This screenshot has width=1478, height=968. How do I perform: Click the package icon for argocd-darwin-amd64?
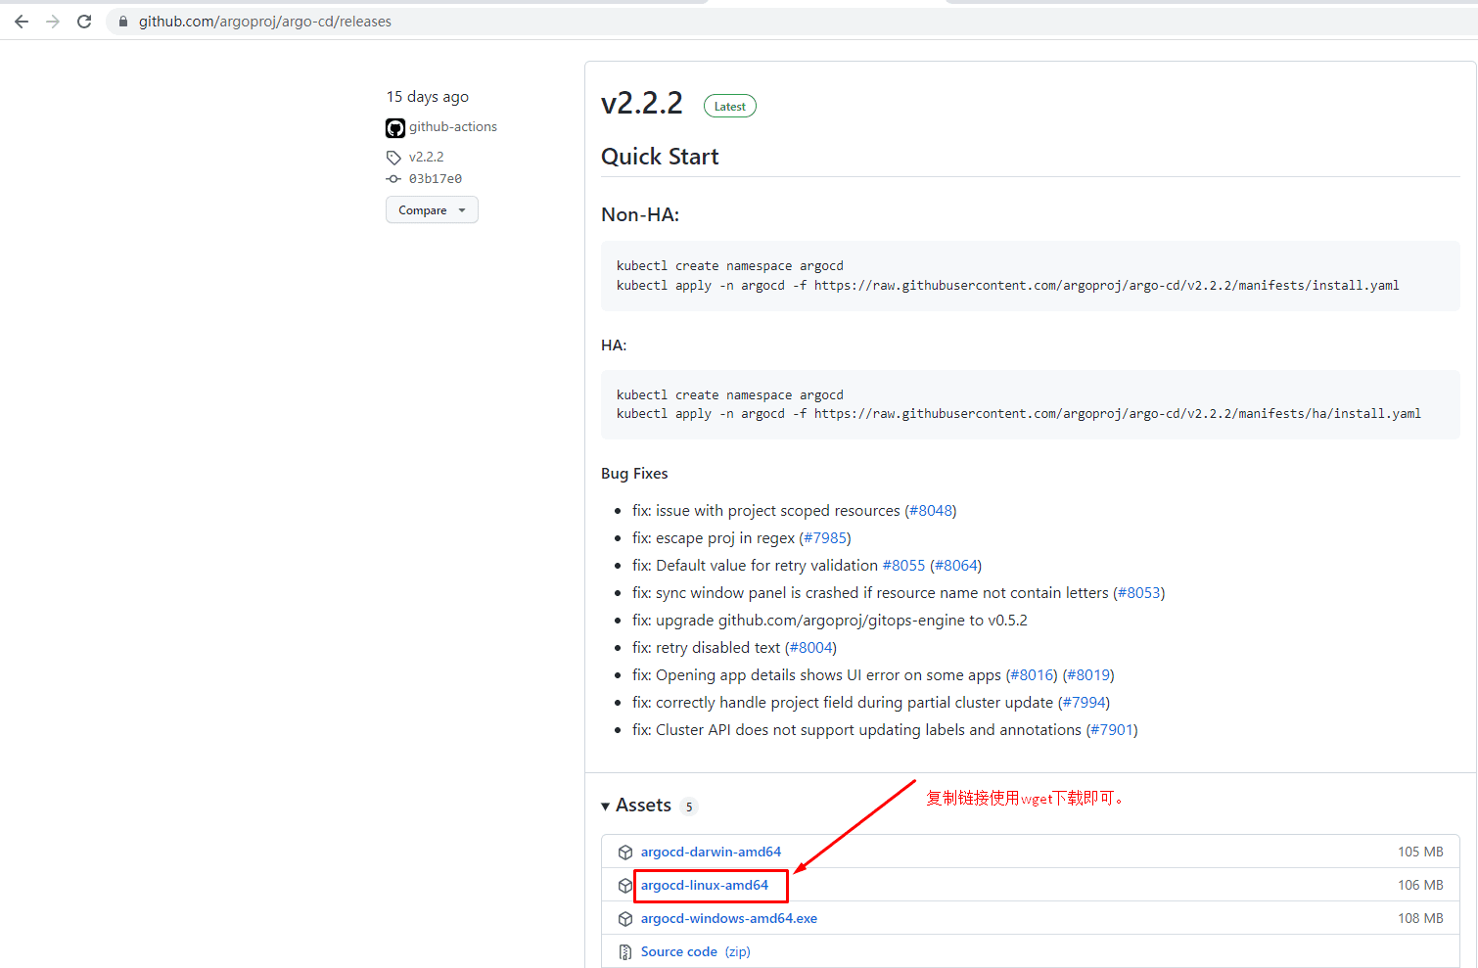(x=625, y=853)
